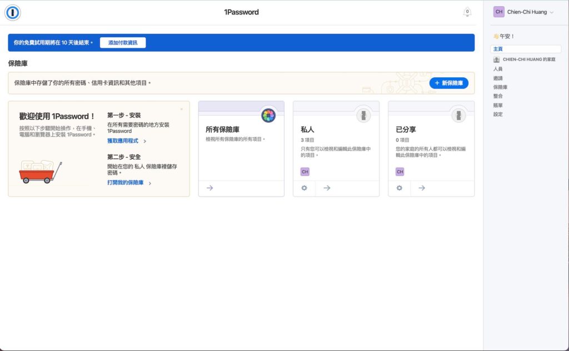Select 主頁 in the sidebar

(x=526, y=48)
